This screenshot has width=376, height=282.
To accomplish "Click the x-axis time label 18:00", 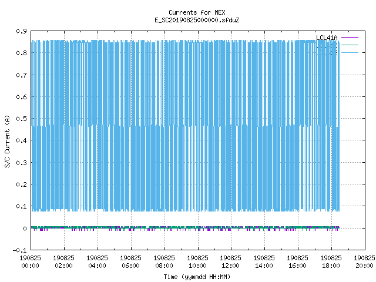I will [331, 266].
